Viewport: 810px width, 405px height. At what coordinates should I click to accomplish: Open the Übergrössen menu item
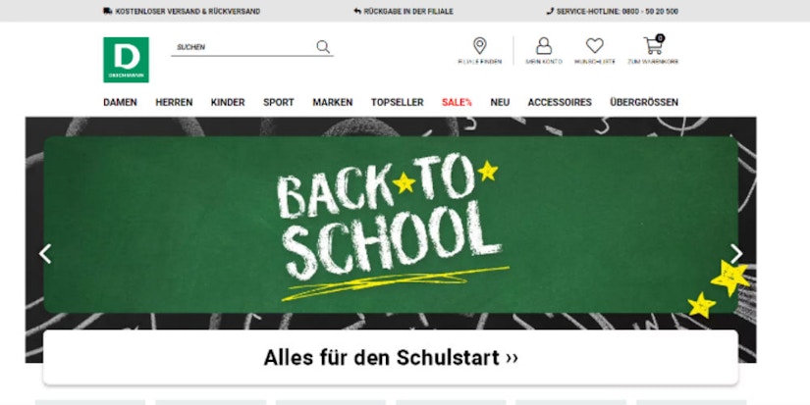pyautogui.click(x=644, y=102)
